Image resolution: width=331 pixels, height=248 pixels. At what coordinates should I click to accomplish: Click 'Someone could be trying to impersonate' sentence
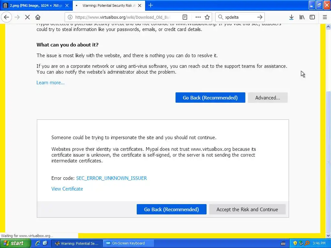tap(134, 138)
